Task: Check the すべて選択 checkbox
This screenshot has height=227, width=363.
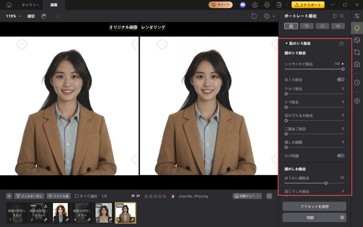Action: [x=77, y=196]
